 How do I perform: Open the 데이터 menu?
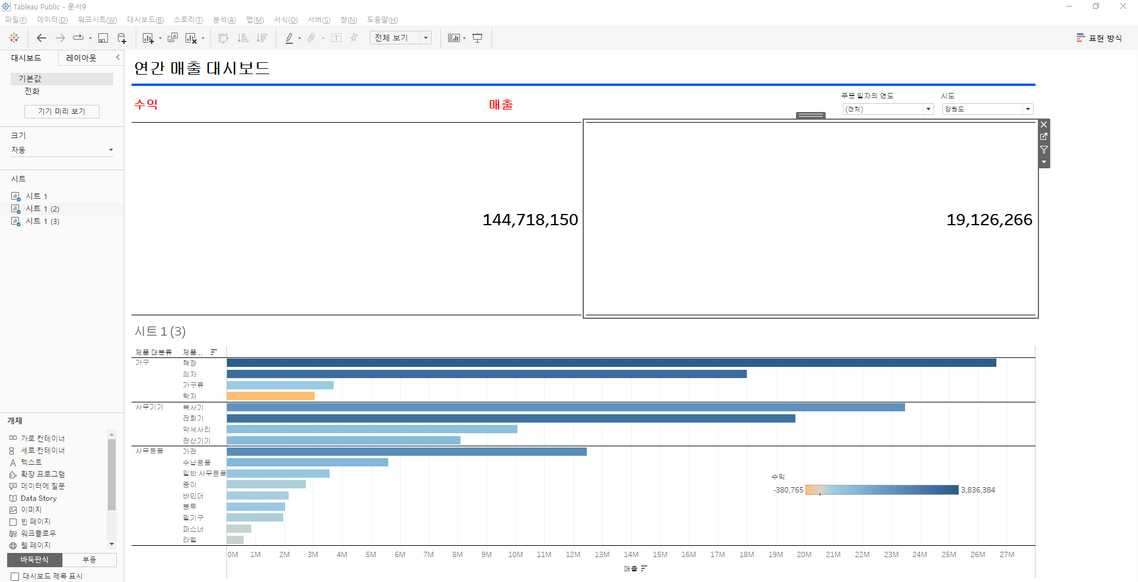pyautogui.click(x=52, y=20)
